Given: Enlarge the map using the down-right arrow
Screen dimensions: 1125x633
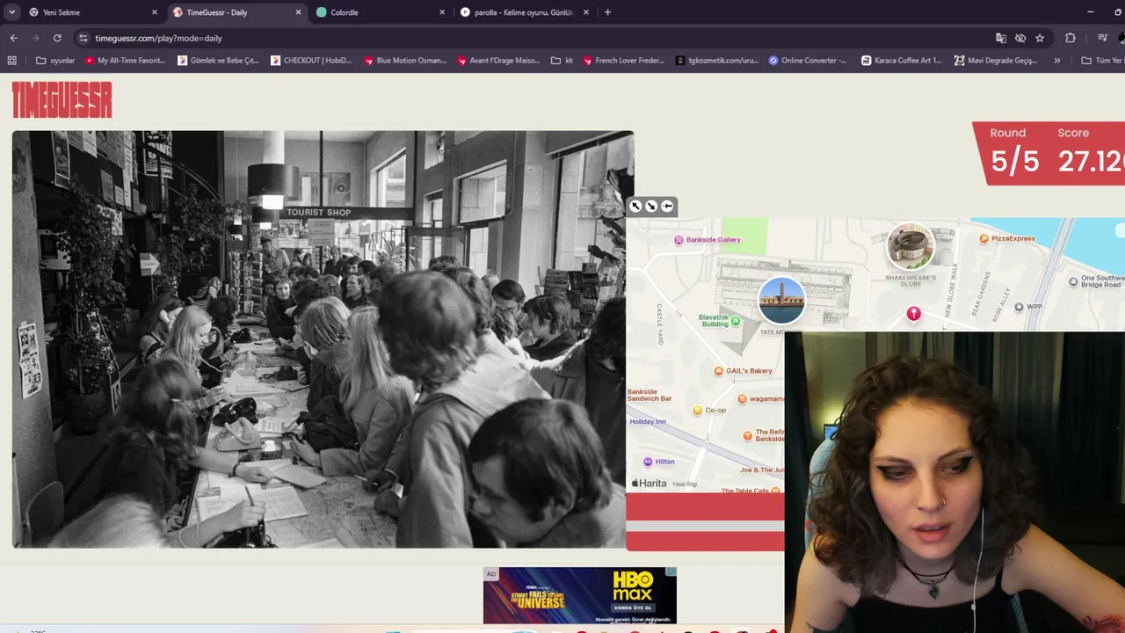Looking at the screenshot, I should (x=651, y=206).
